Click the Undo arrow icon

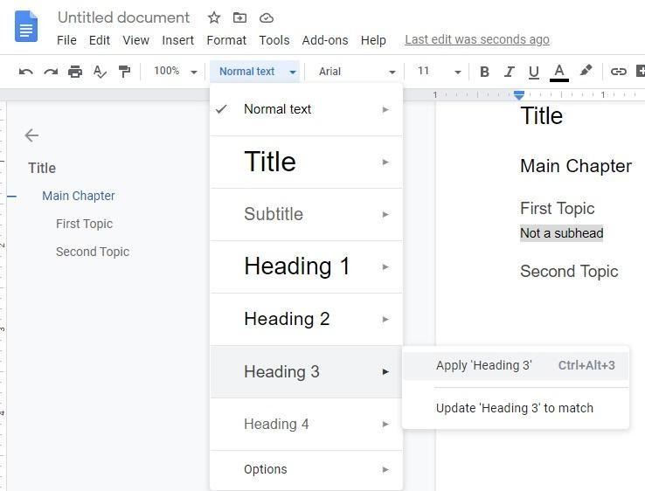click(x=26, y=72)
